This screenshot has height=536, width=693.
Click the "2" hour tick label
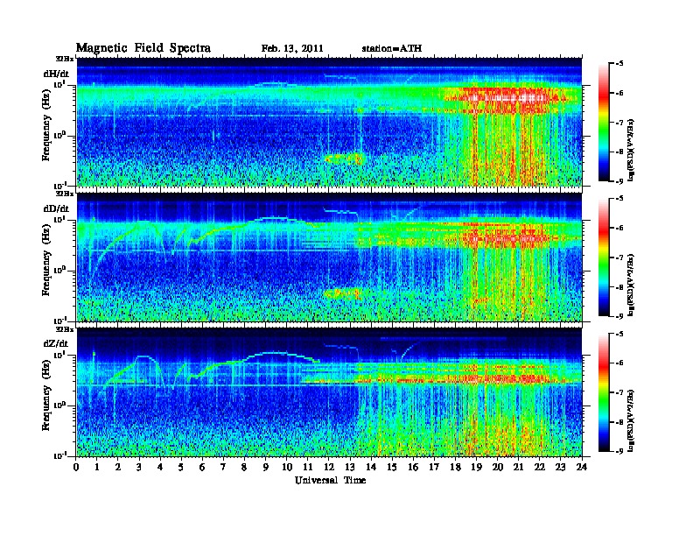[x=118, y=468]
